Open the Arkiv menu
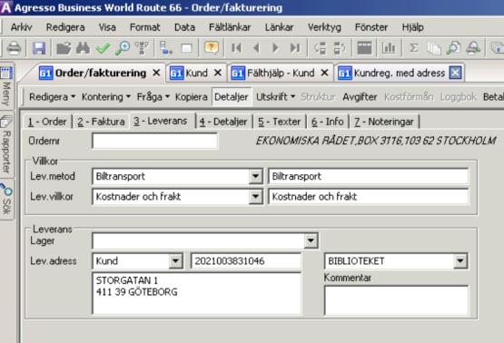The height and width of the screenshot is (343, 504). 21,27
